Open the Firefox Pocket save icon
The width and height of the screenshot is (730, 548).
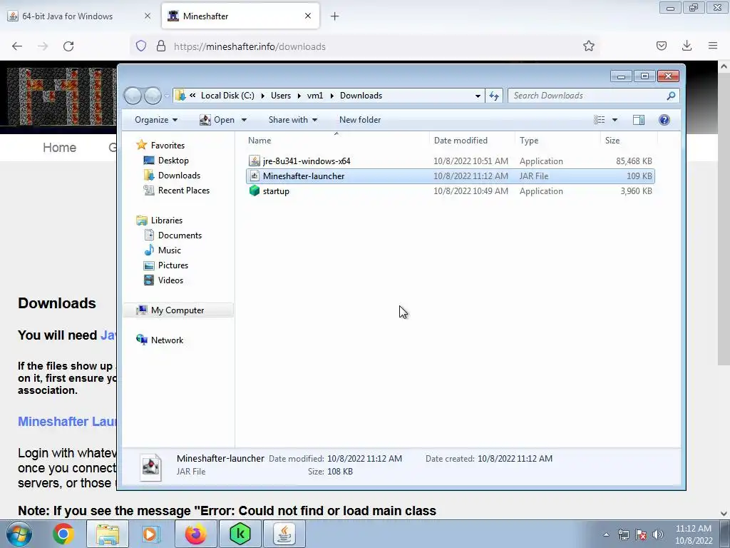[661, 46]
